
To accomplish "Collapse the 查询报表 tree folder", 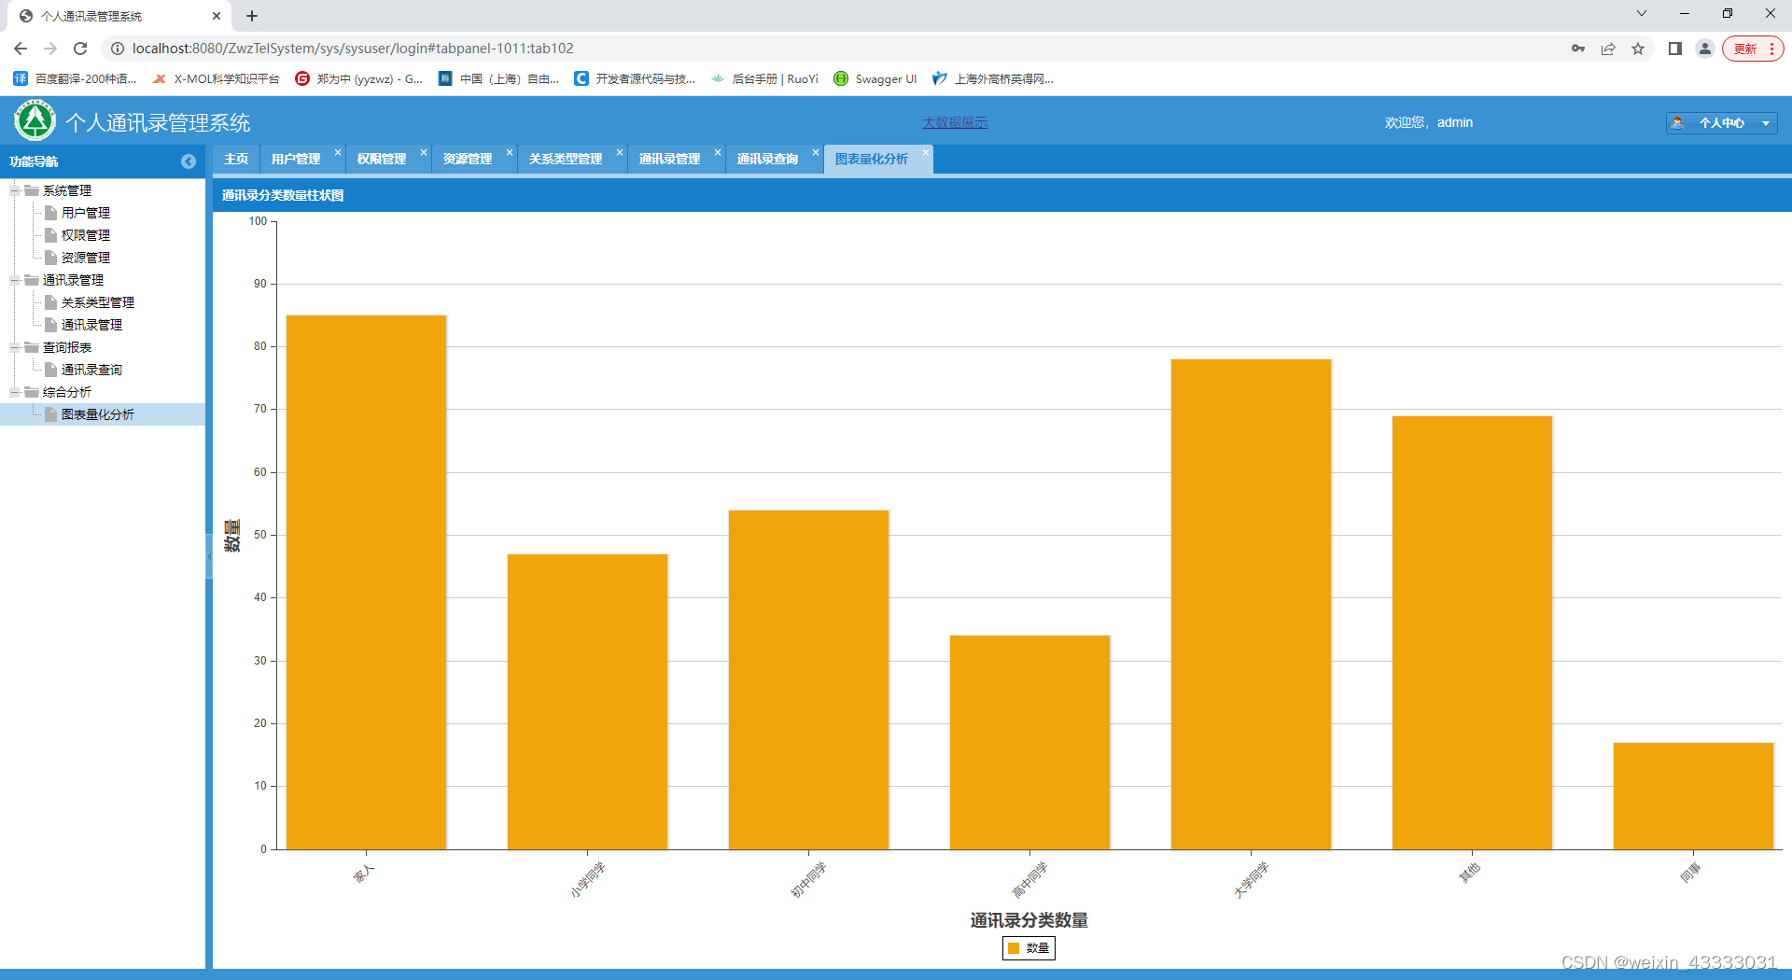I will (x=15, y=347).
